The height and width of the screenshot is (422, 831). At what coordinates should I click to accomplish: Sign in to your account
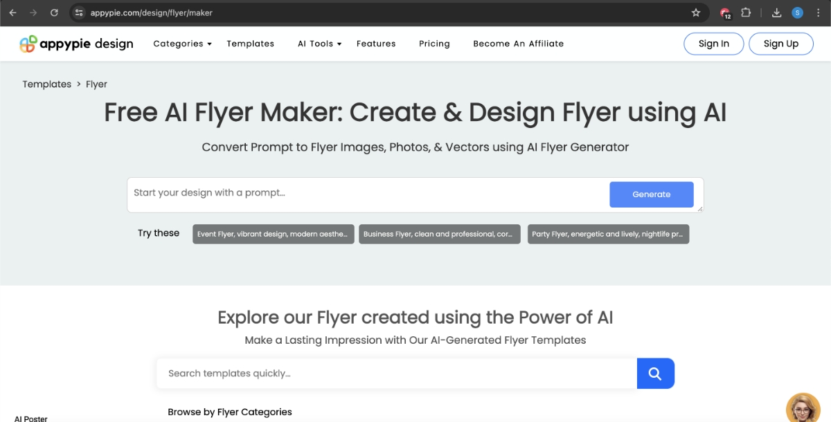[x=713, y=44]
